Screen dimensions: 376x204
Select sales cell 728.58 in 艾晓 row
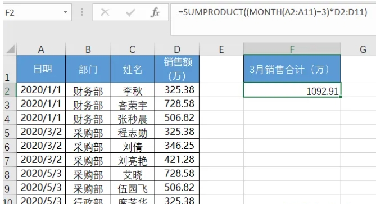[x=177, y=174]
